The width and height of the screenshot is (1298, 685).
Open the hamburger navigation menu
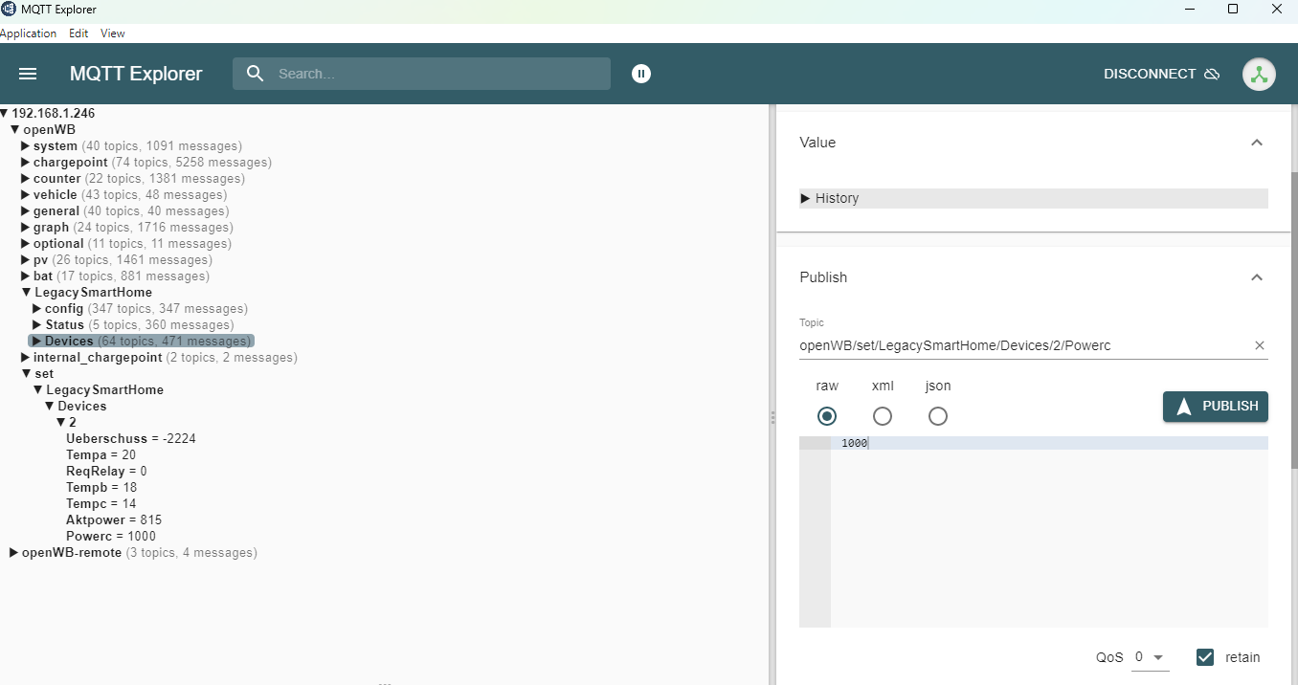pos(28,74)
